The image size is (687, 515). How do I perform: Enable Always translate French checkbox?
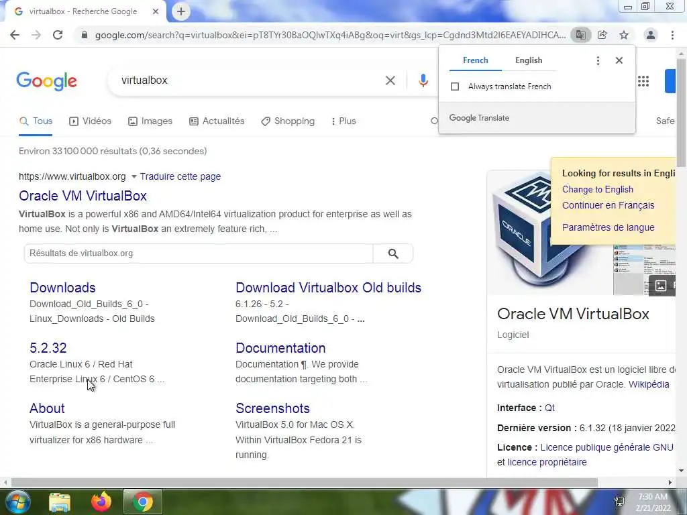tap(455, 87)
